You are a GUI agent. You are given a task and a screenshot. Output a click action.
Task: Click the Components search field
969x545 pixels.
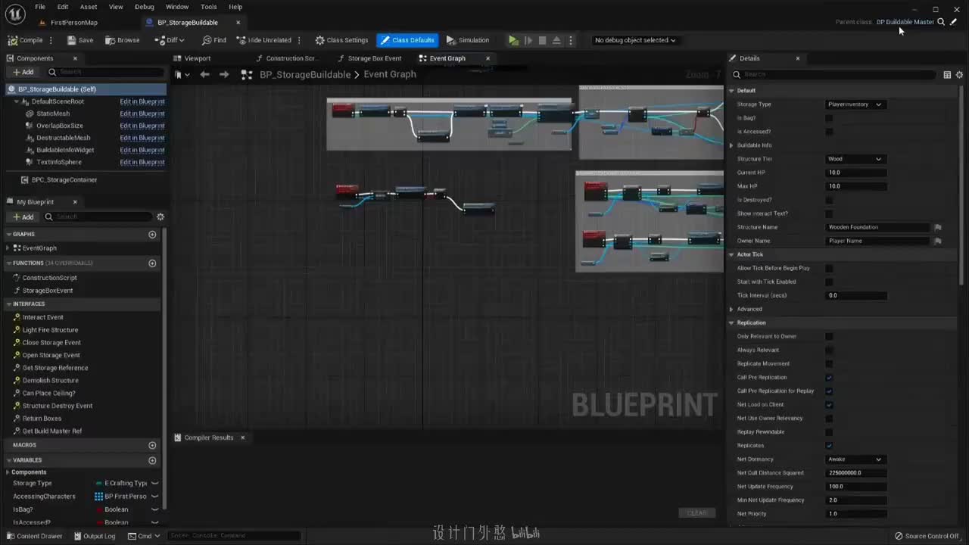pyautogui.click(x=106, y=72)
